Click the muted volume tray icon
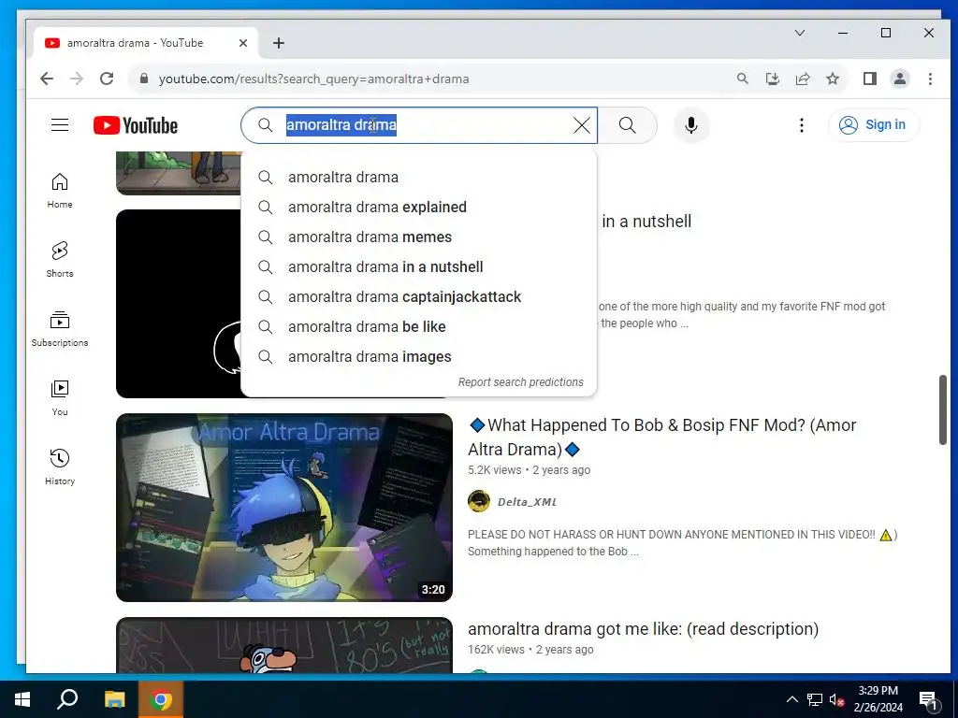The height and width of the screenshot is (718, 958). click(x=837, y=699)
